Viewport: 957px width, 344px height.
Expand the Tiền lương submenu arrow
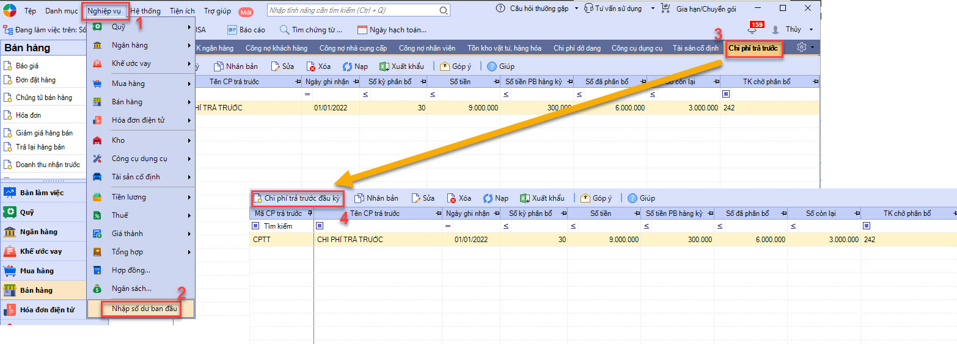(x=189, y=197)
